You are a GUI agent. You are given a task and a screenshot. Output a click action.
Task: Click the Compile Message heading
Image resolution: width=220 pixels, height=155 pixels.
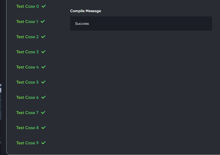tap(86, 11)
